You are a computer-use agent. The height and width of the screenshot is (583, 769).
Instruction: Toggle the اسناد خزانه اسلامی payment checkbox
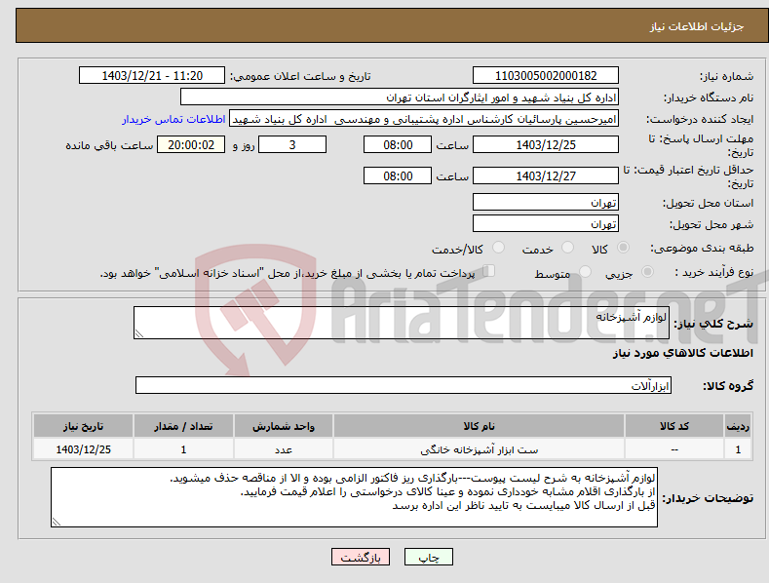[489, 271]
